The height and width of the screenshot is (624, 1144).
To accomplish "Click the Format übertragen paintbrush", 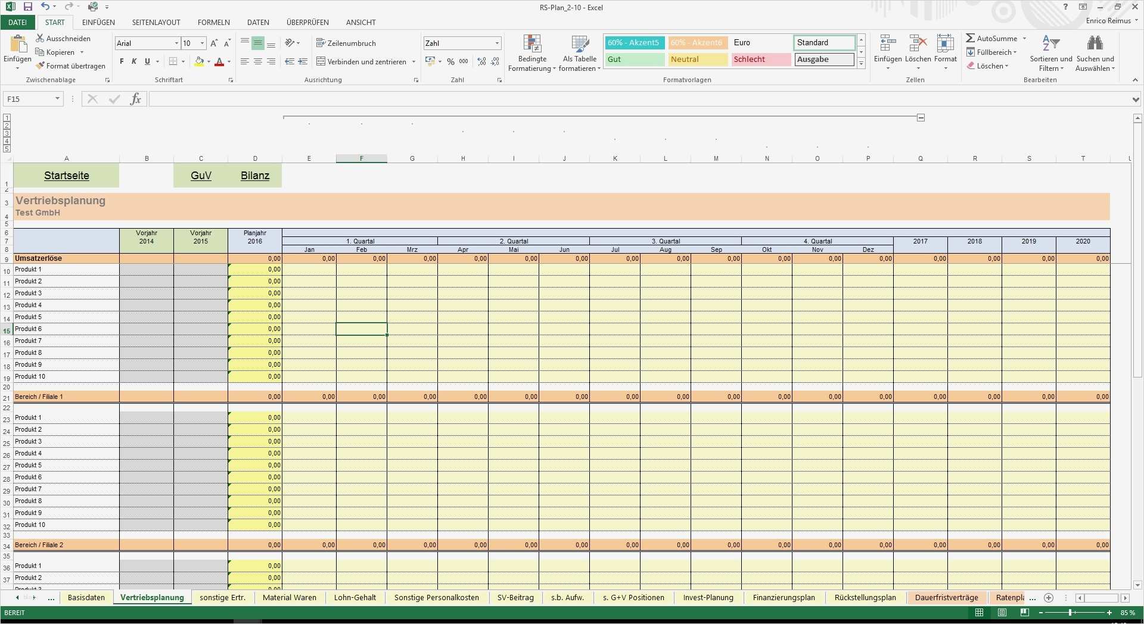I will [x=41, y=66].
